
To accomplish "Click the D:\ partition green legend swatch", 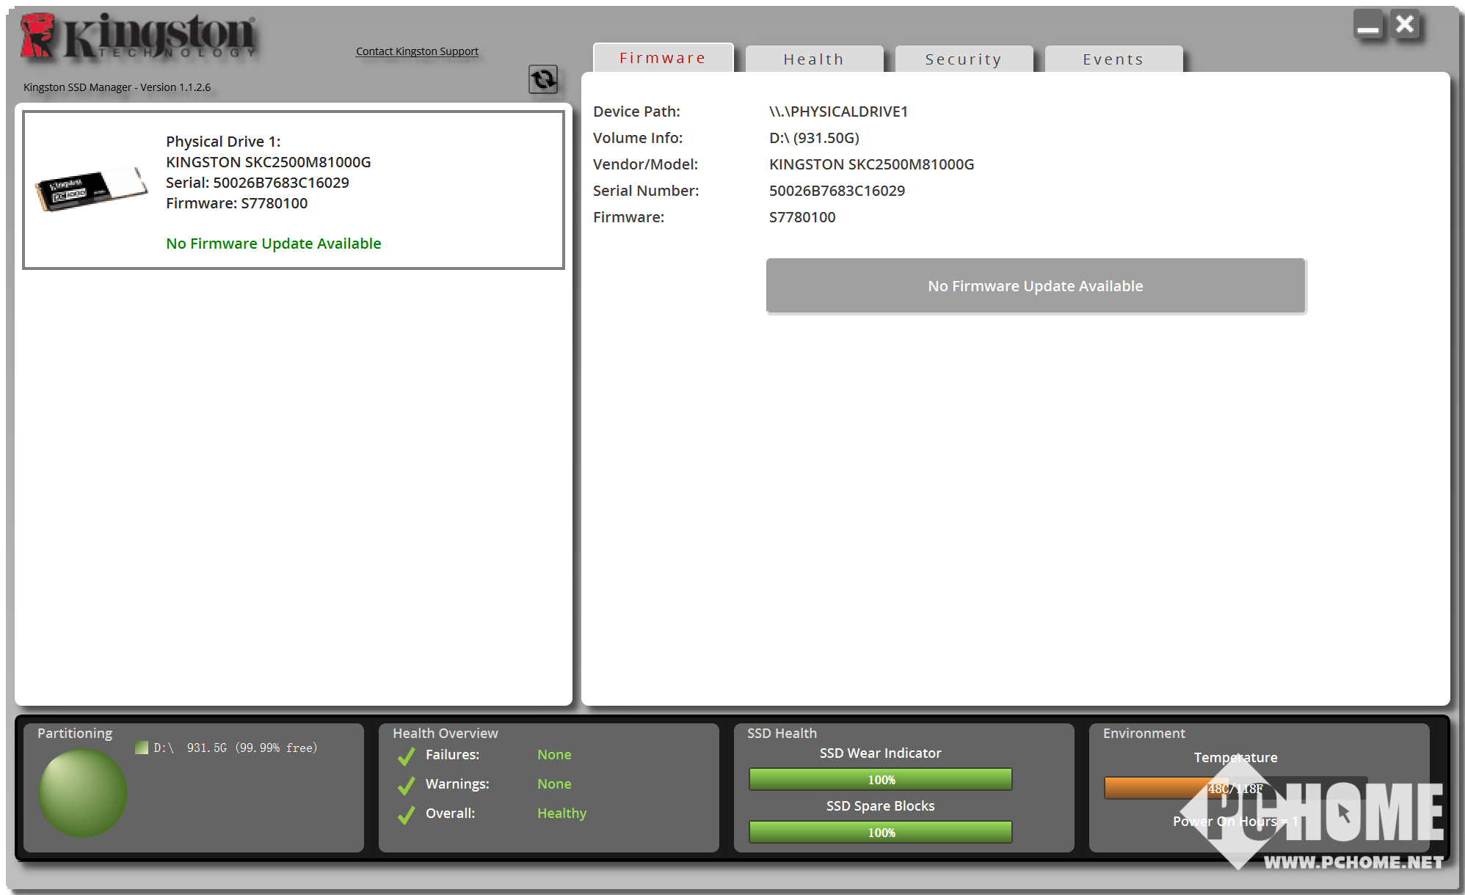I will click(x=142, y=748).
